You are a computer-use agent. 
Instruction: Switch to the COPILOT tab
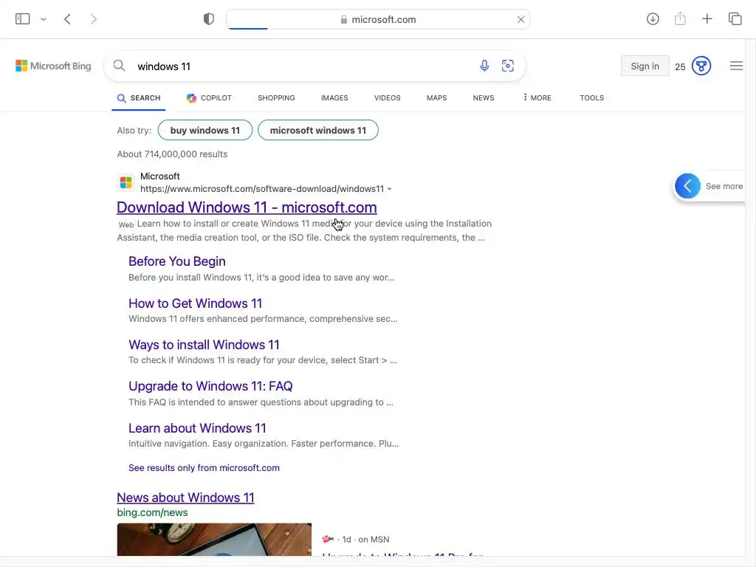click(x=209, y=98)
